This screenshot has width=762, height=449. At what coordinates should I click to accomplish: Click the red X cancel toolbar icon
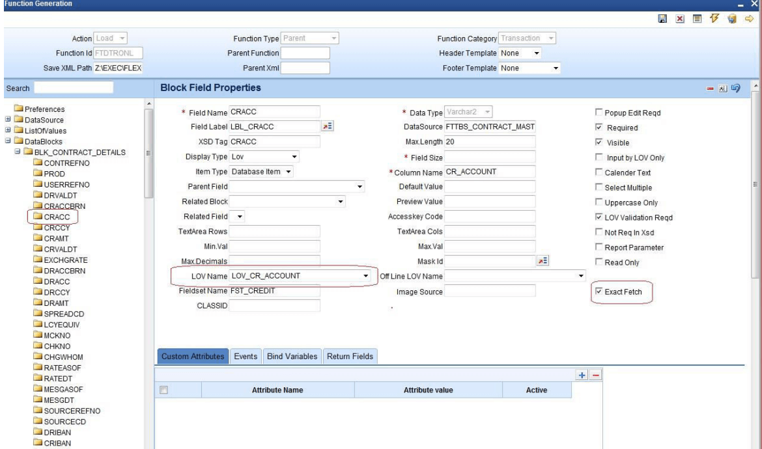click(x=679, y=18)
